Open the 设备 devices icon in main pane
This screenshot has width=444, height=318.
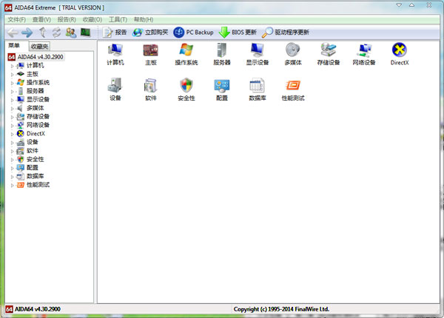pyautogui.click(x=115, y=89)
